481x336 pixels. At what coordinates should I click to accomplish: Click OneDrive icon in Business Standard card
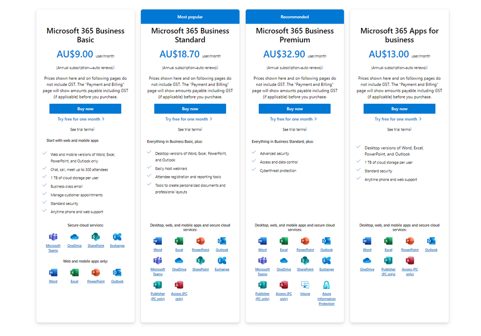pyautogui.click(x=179, y=261)
